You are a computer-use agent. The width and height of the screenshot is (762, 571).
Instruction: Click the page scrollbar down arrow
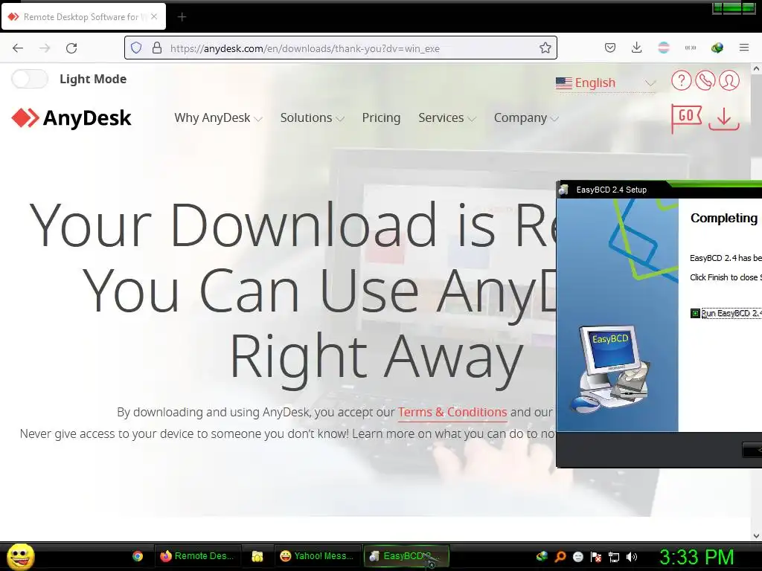(756, 536)
